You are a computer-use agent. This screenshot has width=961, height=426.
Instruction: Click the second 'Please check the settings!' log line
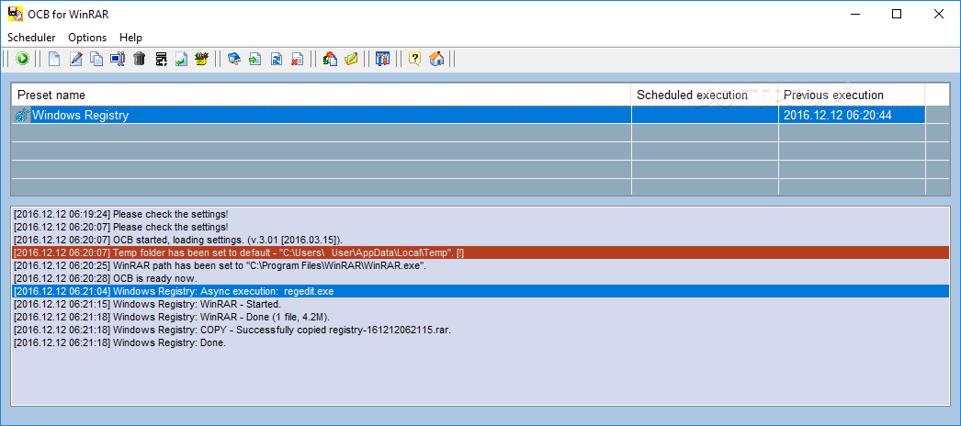(x=480, y=227)
